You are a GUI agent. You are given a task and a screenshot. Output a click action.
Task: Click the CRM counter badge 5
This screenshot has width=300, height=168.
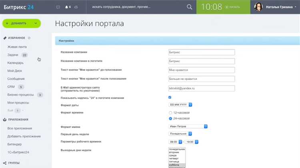click(21, 87)
